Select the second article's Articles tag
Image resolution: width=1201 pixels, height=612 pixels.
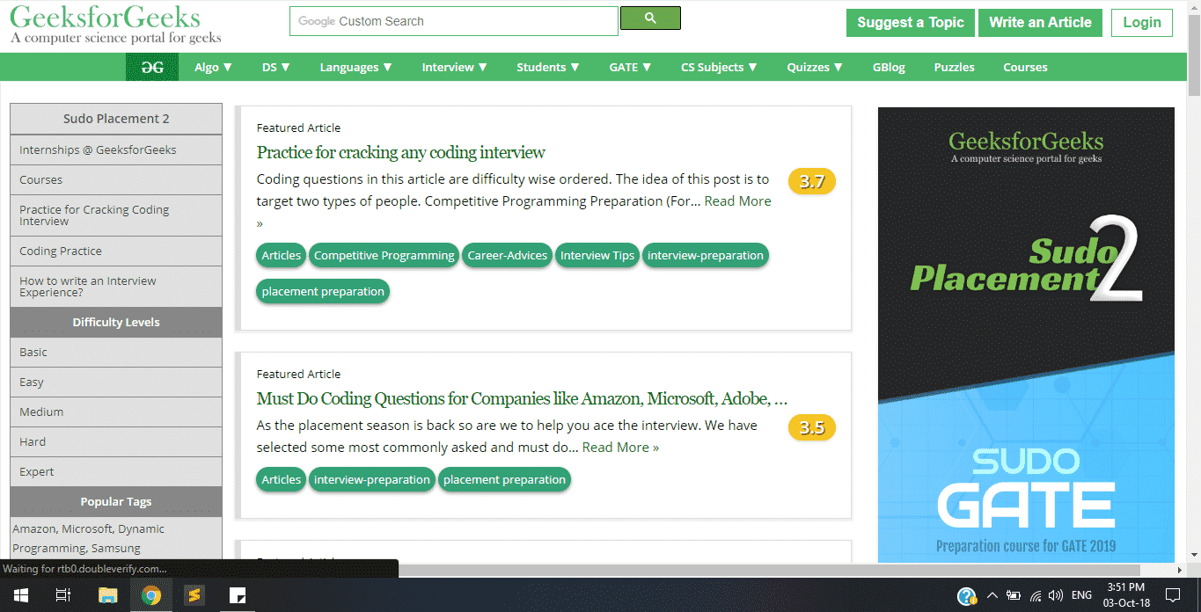[x=282, y=479]
